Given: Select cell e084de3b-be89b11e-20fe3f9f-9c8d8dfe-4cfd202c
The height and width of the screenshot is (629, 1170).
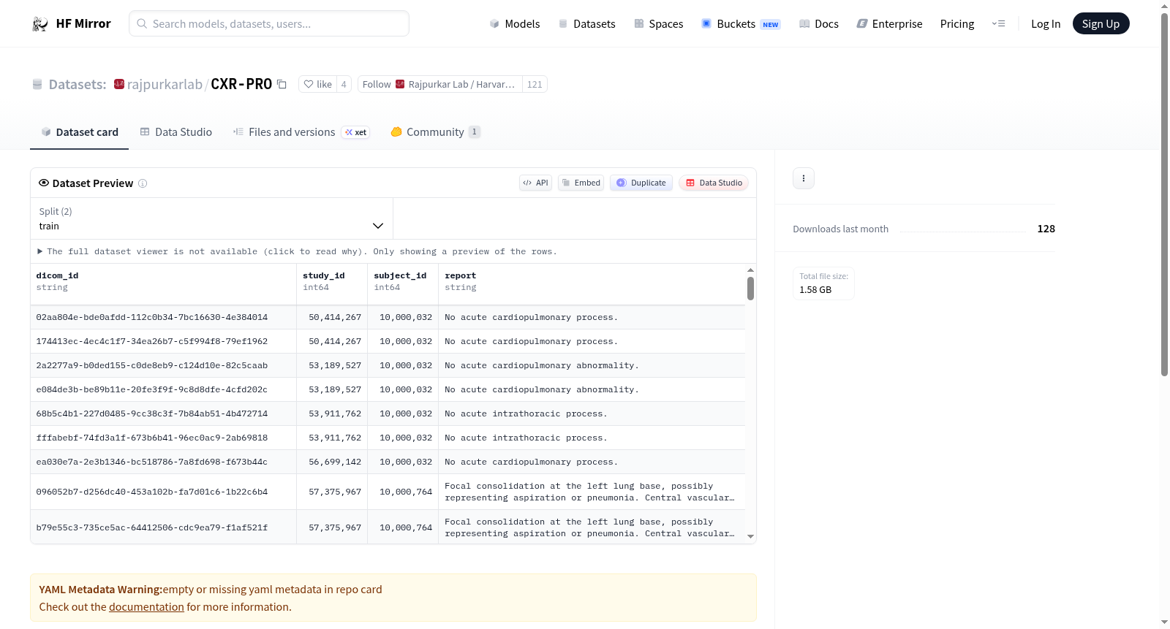Looking at the screenshot, I should (x=163, y=390).
